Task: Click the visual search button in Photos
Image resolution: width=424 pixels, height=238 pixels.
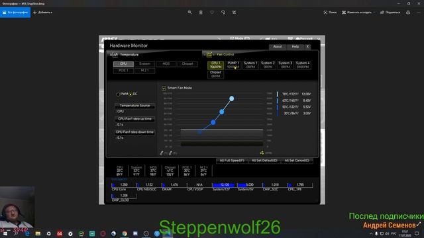Action: tap(330, 13)
